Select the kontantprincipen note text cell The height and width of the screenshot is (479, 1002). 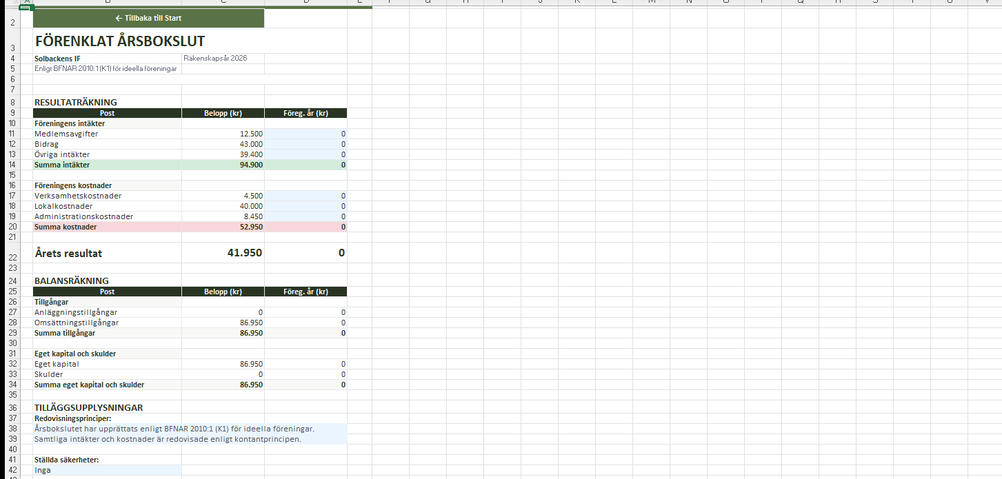pyautogui.click(x=168, y=439)
